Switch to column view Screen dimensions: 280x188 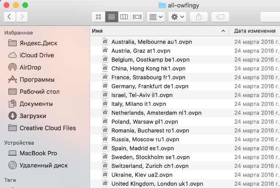[x=124, y=17]
